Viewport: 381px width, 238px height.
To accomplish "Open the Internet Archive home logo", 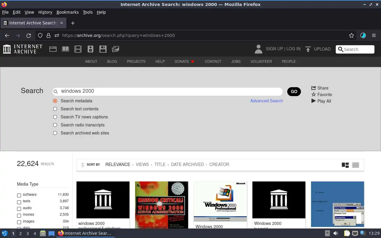I will pos(23,49).
